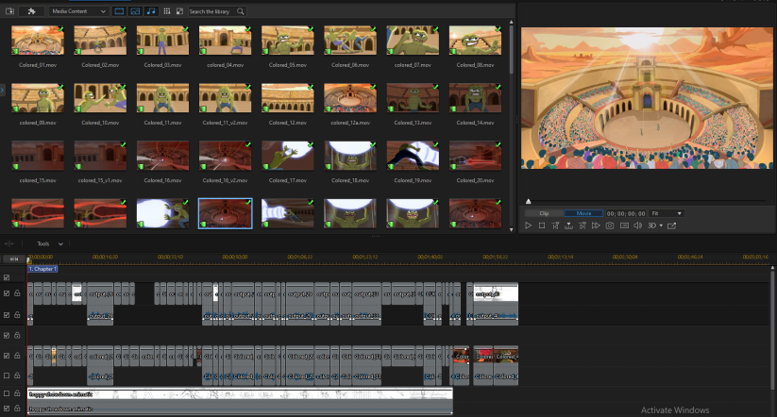Open the 3D mode dropdown arrow
777x417 pixels.
pyautogui.click(x=661, y=225)
